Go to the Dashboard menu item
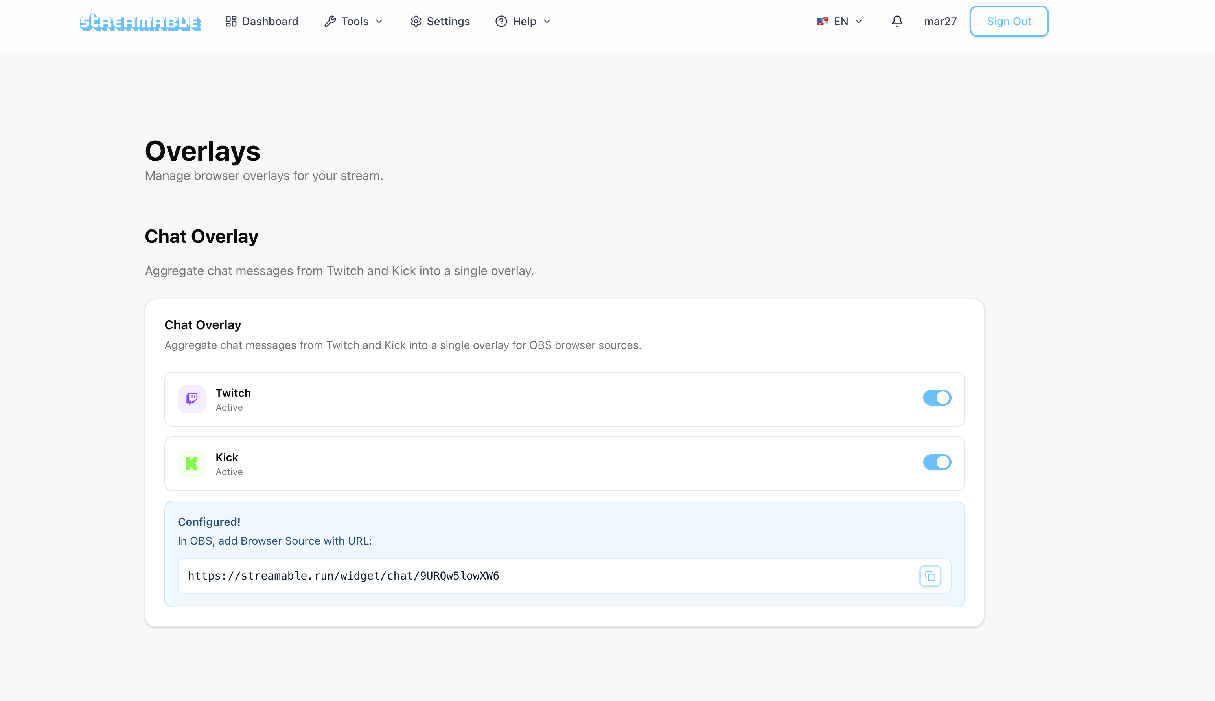 click(270, 21)
